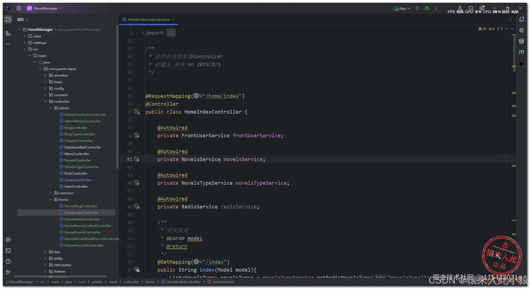Open the Git version control tool window
The height and width of the screenshot is (289, 530).
[x=8, y=272]
